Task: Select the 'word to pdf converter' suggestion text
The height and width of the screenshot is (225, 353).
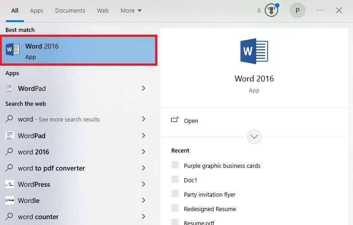Action: point(51,168)
